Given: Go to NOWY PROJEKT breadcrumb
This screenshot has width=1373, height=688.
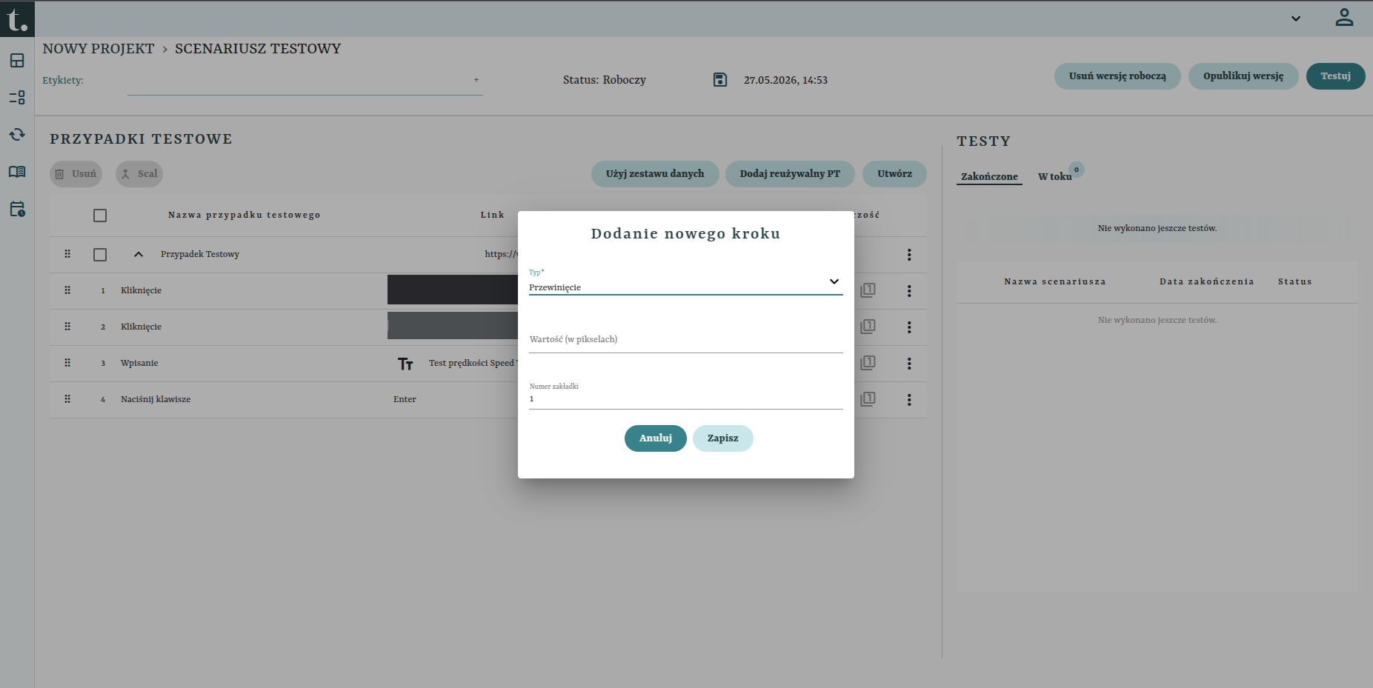Looking at the screenshot, I should click(99, 49).
